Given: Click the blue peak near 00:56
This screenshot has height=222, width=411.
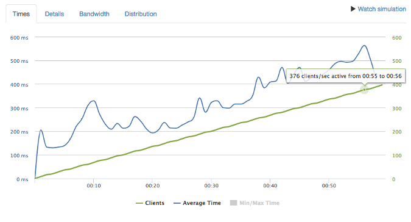Looking at the screenshot, I should (x=364, y=46).
